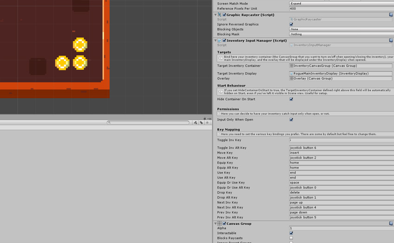This screenshot has height=243, width=394.
Task: Disable the Graphic Raycaster component checkbox
Action: [224, 15]
